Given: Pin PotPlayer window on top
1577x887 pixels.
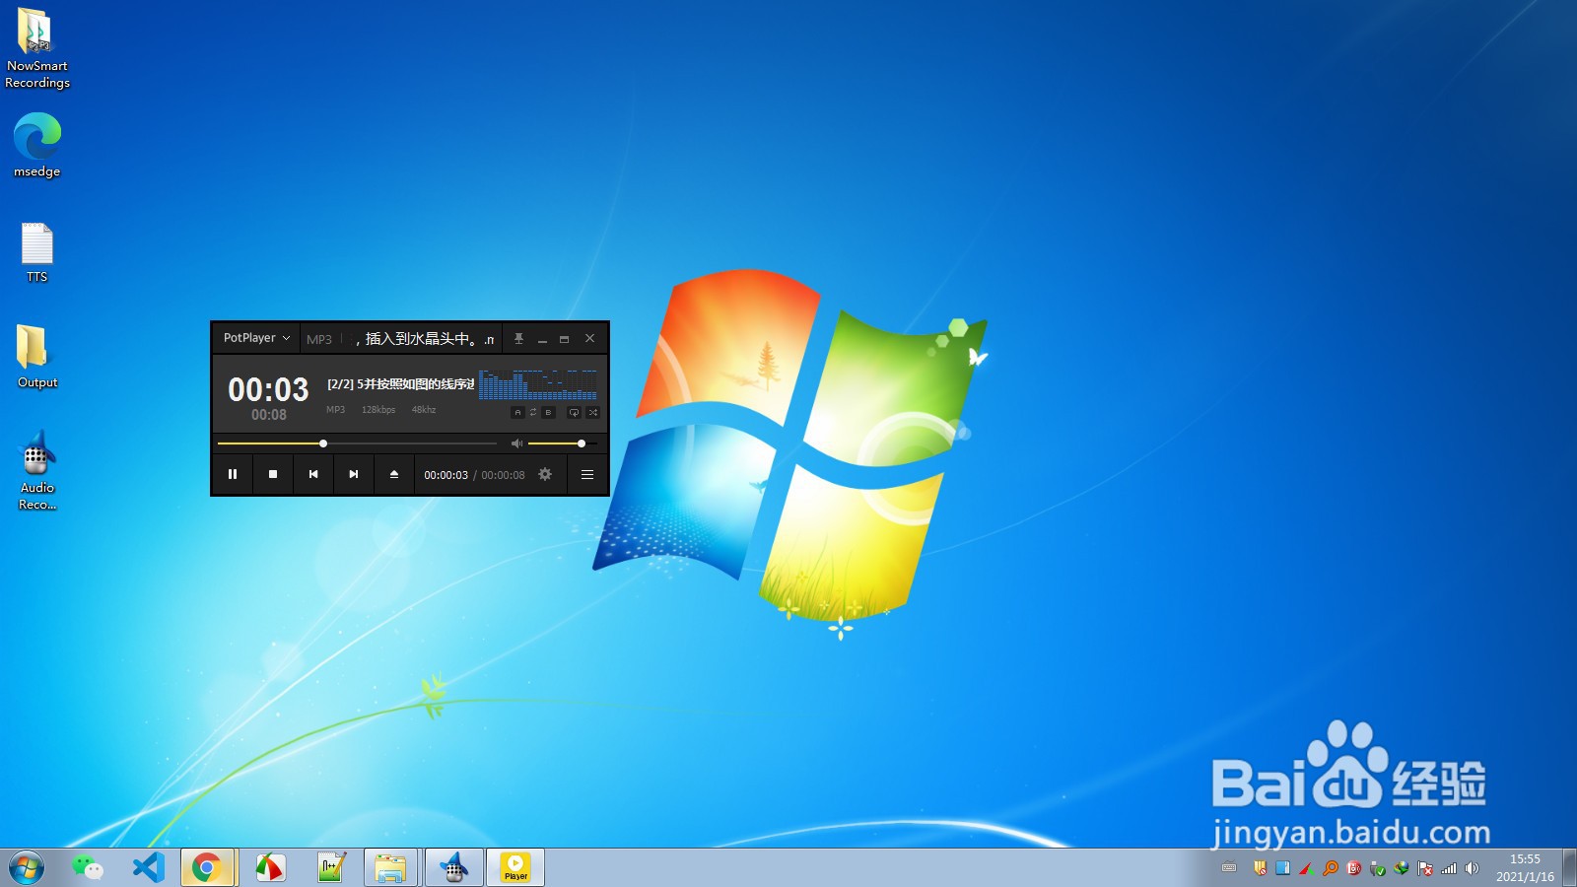Looking at the screenshot, I should (x=518, y=339).
